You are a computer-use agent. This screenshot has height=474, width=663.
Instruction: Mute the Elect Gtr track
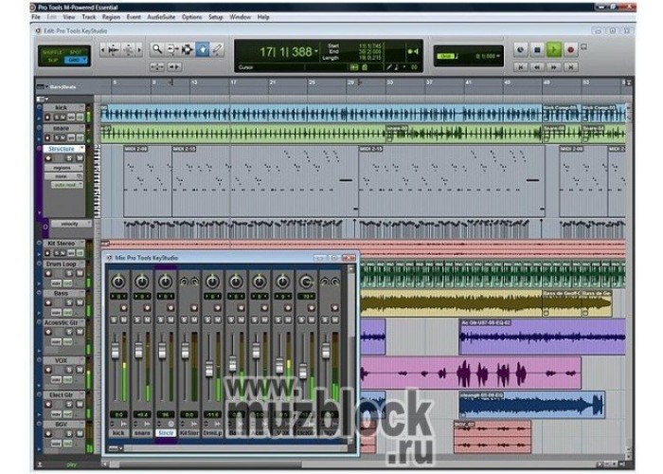[x=79, y=404]
